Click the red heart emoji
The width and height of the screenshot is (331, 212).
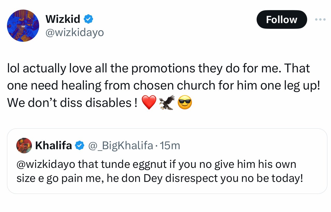[149, 102]
